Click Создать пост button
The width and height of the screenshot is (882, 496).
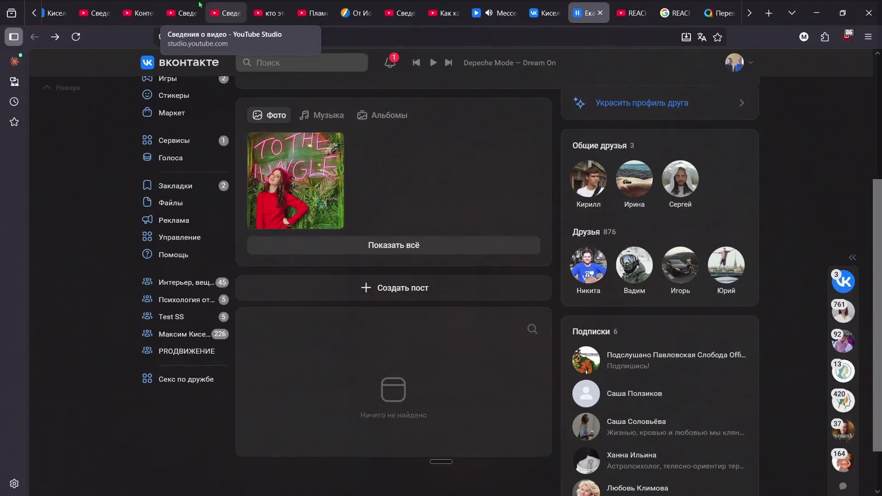(394, 288)
